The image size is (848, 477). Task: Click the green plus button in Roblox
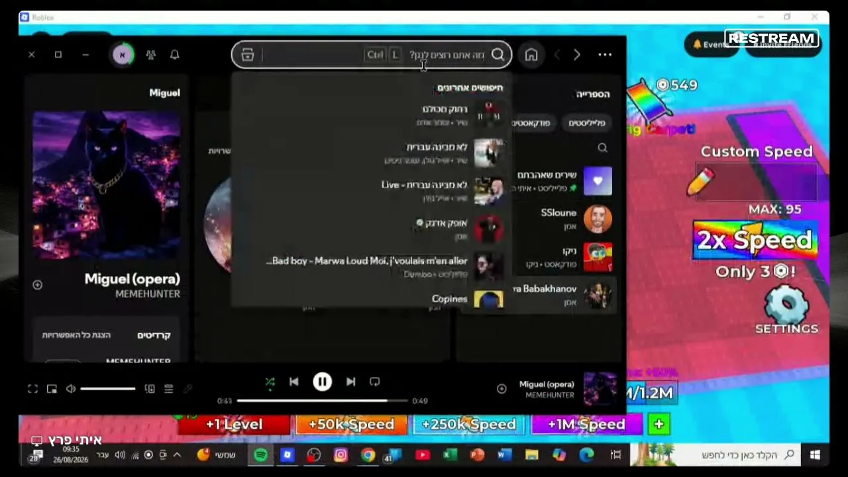659,425
